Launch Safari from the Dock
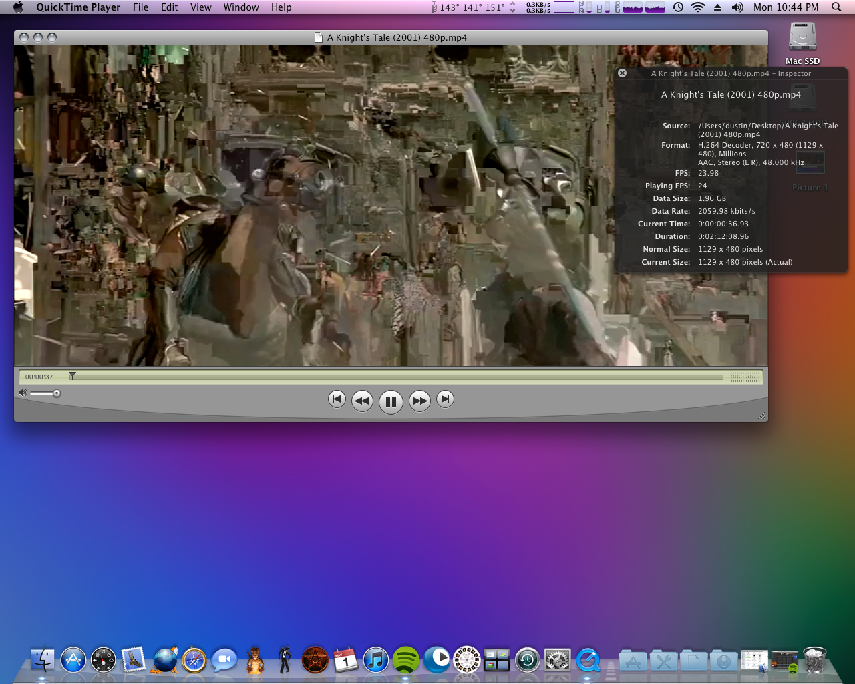This screenshot has width=855, height=684. (x=194, y=660)
